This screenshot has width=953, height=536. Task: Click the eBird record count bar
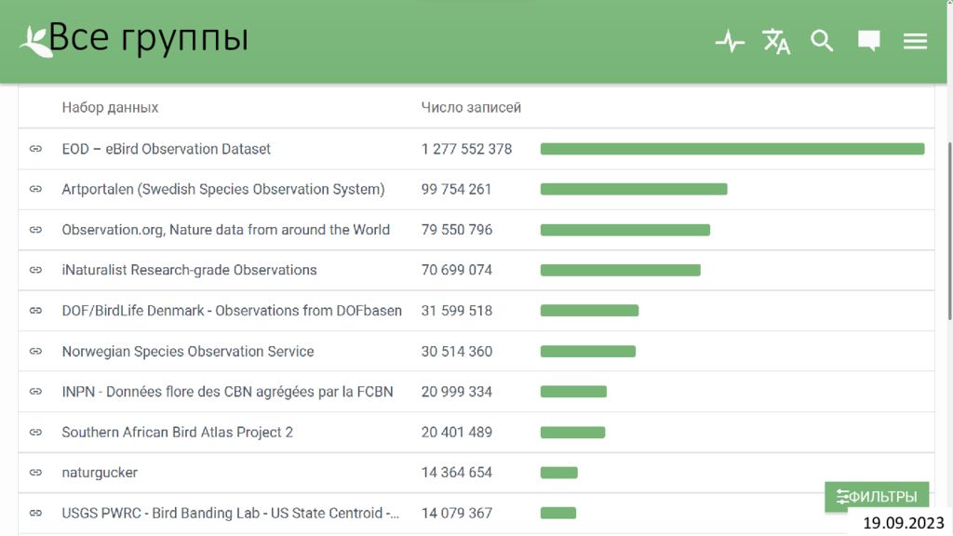[732, 149]
